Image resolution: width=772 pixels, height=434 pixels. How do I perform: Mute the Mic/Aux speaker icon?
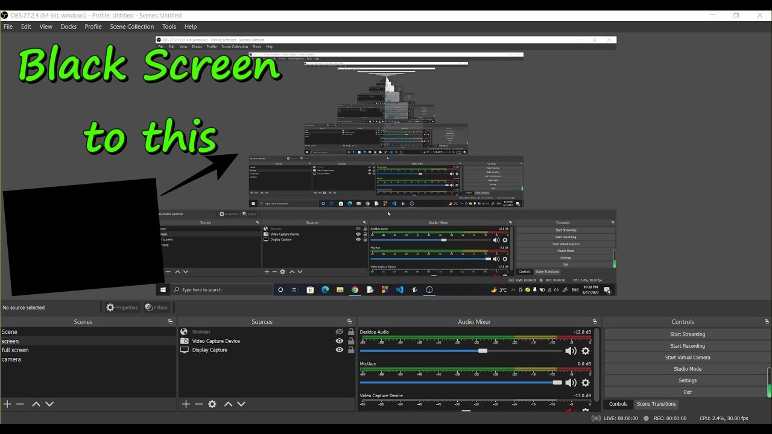[x=571, y=383]
